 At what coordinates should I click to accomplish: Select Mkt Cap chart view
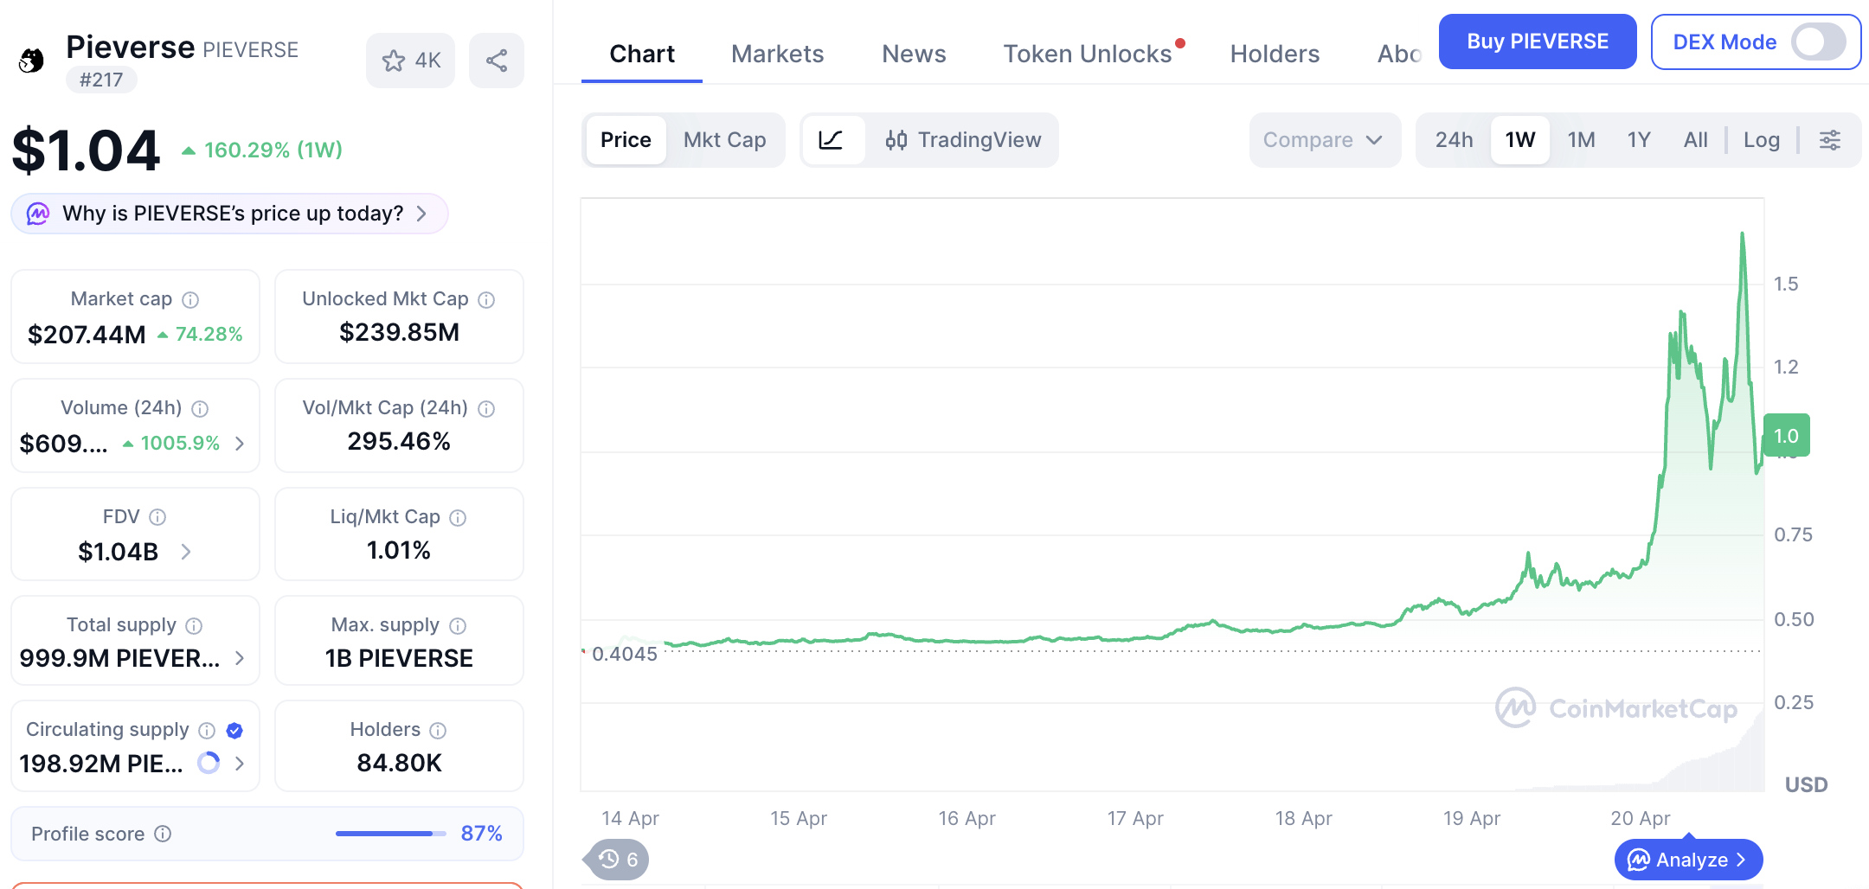[725, 140]
